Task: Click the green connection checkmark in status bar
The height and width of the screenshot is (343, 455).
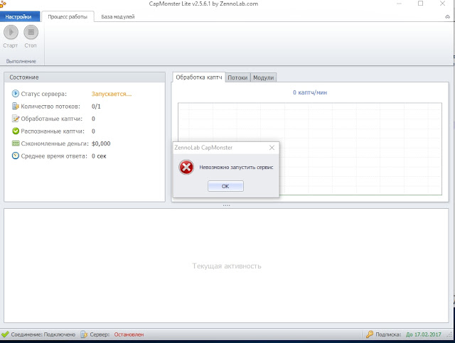Action: (5, 334)
